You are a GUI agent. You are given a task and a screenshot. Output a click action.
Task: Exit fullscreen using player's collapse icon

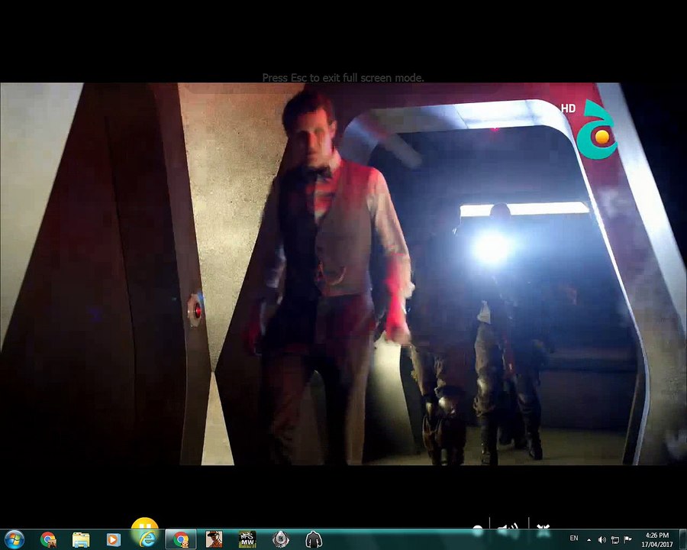point(543,528)
